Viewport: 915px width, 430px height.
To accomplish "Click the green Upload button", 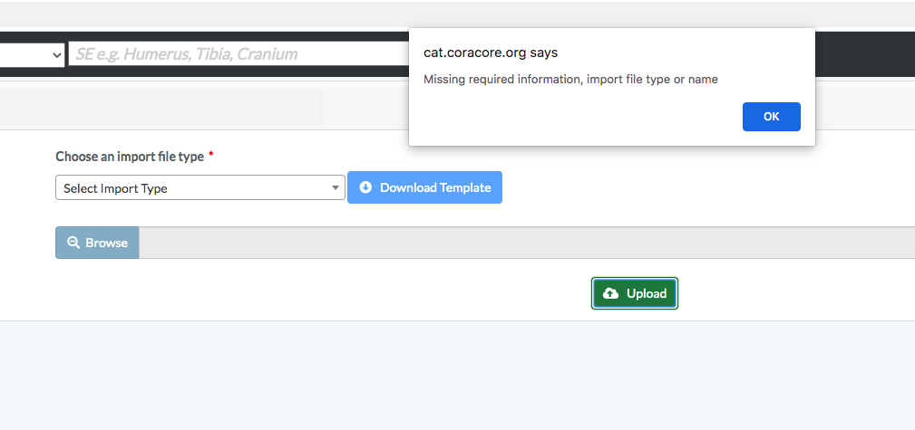I will pyautogui.click(x=634, y=293).
